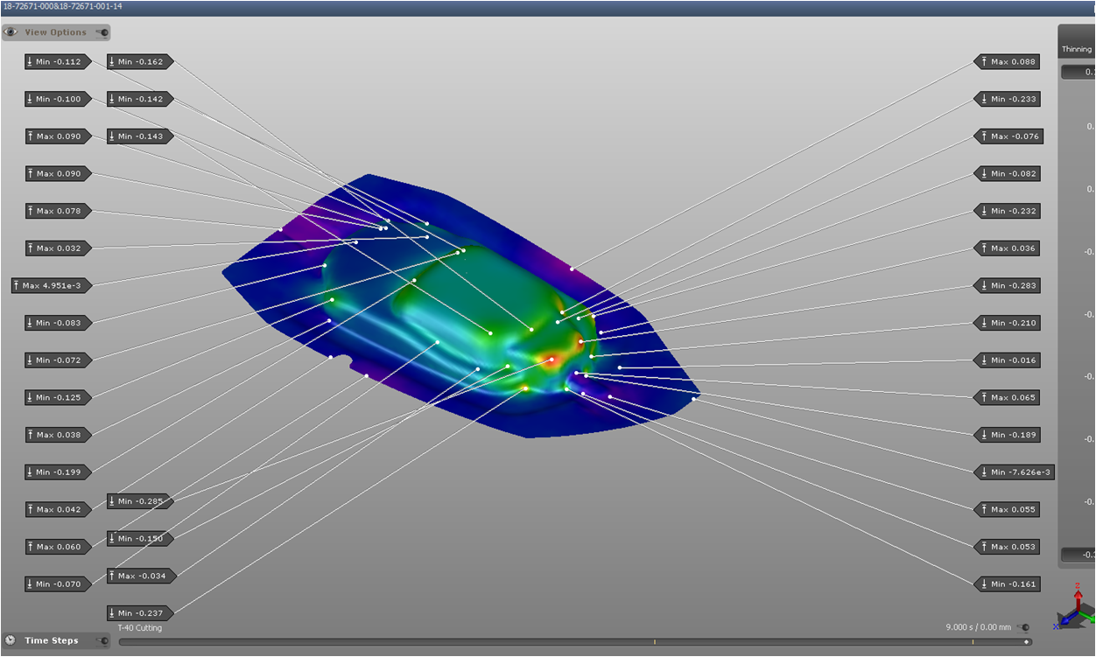Image resolution: width=1096 pixels, height=657 pixels.
Task: Select the Max 4.951e-3 label marker
Action: tap(52, 285)
